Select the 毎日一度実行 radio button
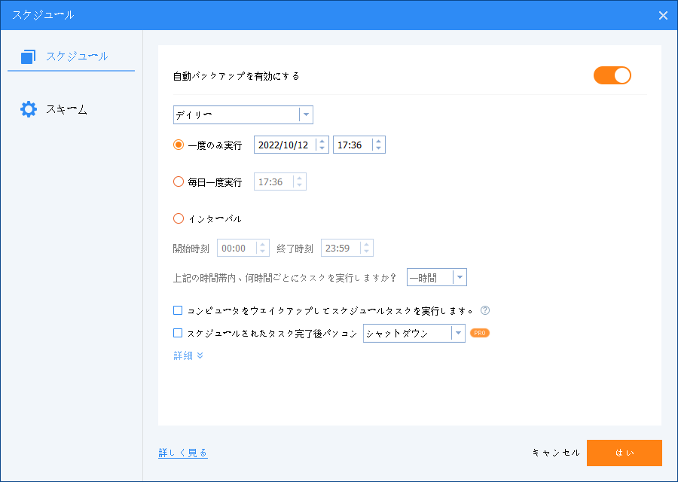 pos(179,182)
